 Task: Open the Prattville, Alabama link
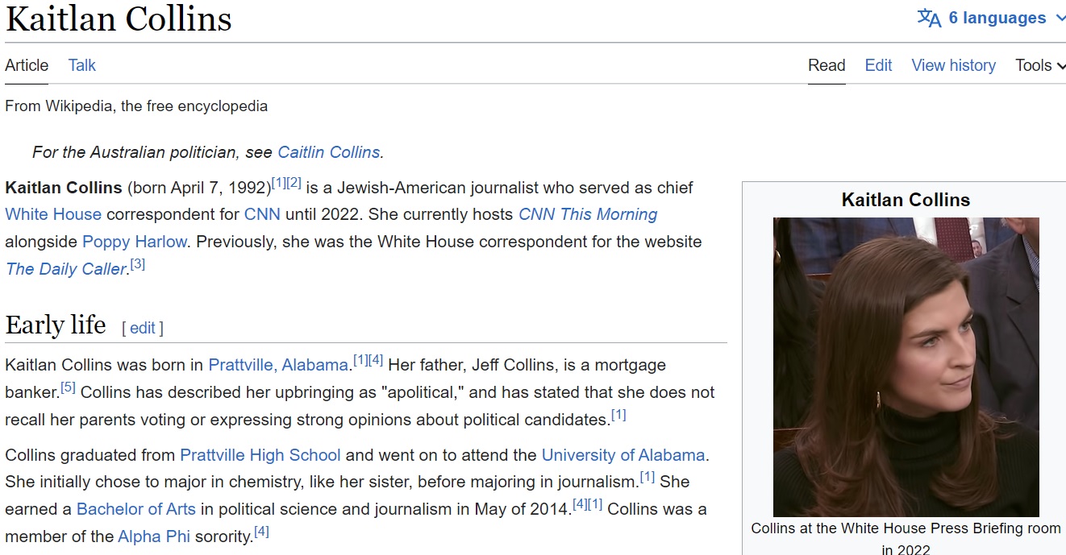(x=278, y=365)
